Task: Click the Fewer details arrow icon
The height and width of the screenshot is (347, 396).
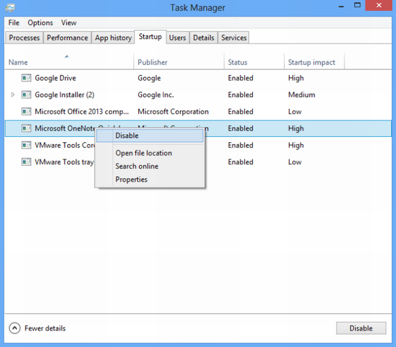Action: point(15,328)
